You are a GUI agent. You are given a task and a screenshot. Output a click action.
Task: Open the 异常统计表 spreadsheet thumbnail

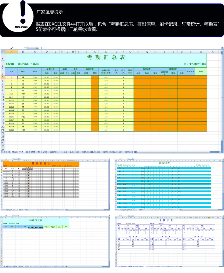click(x=55, y=241)
